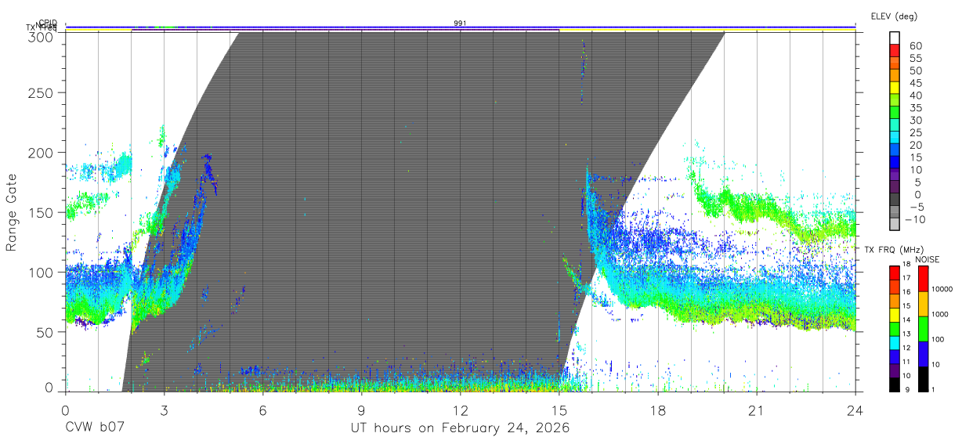The height and width of the screenshot is (444, 962).
Task: Pick the blue swatch in NOISE bar
Action: coord(922,353)
